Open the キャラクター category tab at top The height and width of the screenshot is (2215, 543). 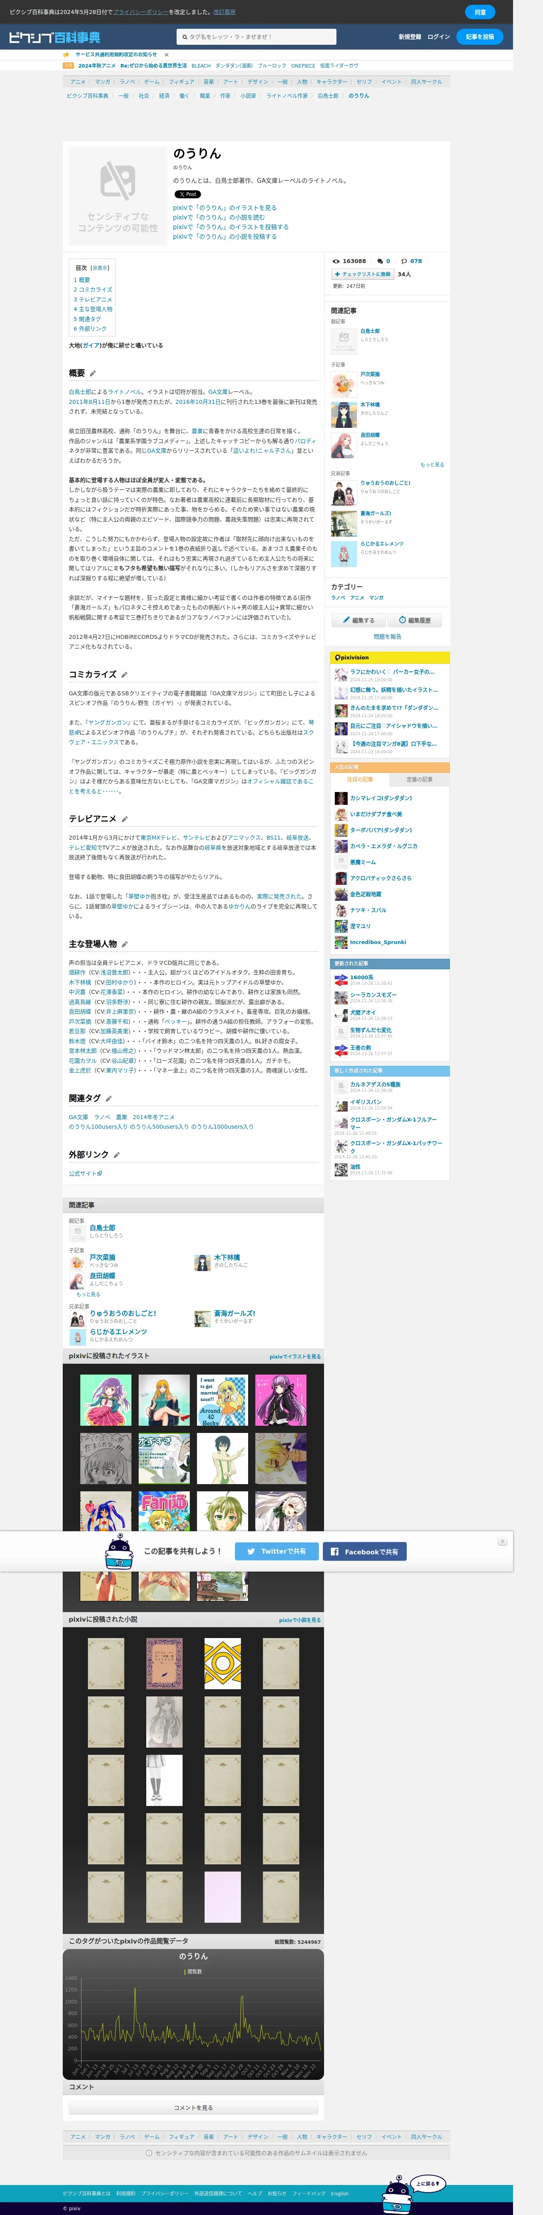[x=332, y=82]
